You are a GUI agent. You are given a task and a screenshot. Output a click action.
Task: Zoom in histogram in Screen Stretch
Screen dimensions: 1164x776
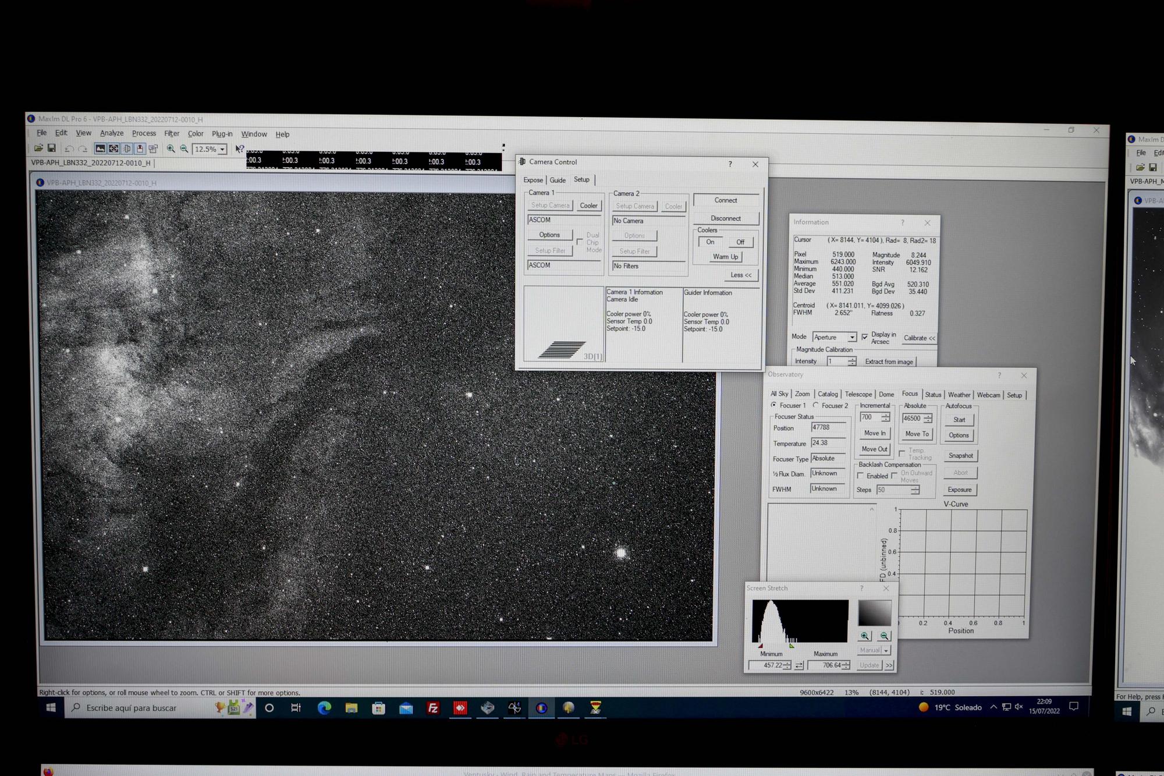(x=865, y=636)
